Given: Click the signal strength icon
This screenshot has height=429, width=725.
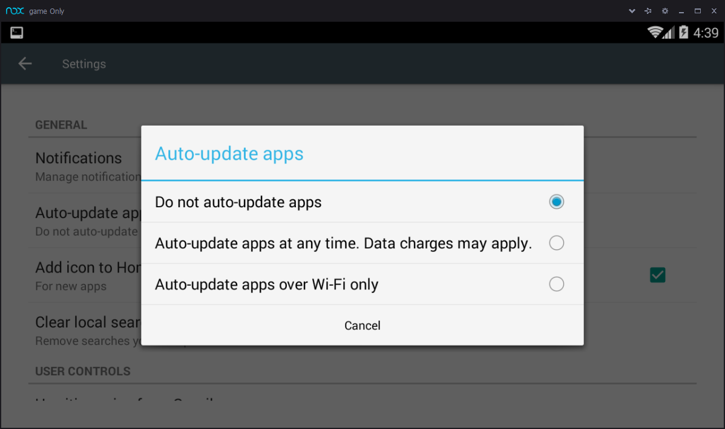Looking at the screenshot, I should tap(669, 33).
